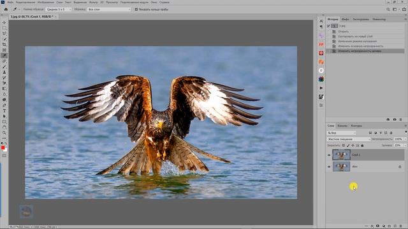Open the Изображение menu
Viewport: 408px width, 229px height.
(x=46, y=2)
